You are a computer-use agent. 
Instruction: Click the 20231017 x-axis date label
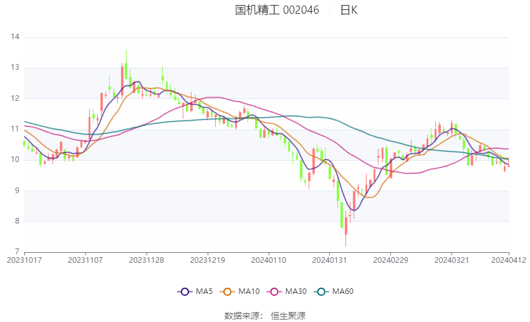[x=24, y=260]
